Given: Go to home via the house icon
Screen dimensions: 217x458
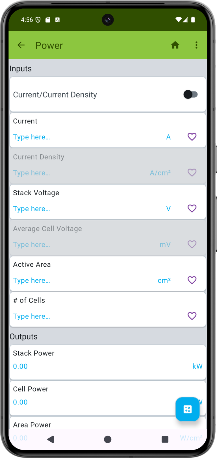Looking at the screenshot, I should pos(175,45).
